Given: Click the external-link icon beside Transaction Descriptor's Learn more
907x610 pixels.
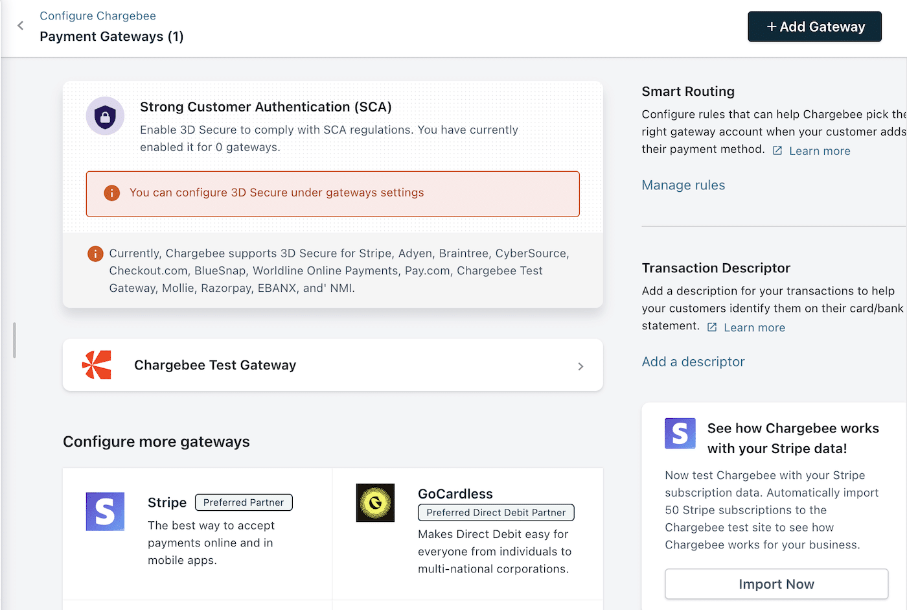Looking at the screenshot, I should [711, 327].
